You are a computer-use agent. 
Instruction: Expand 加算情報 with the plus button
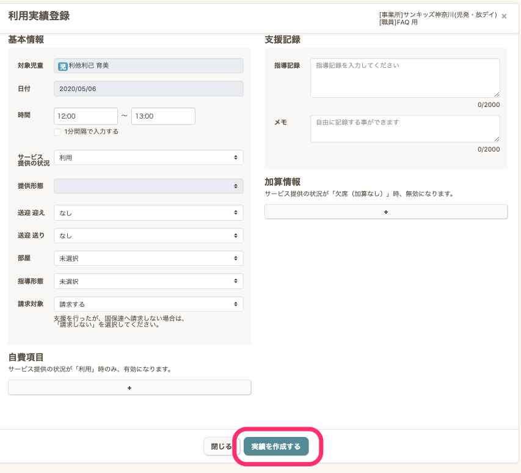(386, 211)
